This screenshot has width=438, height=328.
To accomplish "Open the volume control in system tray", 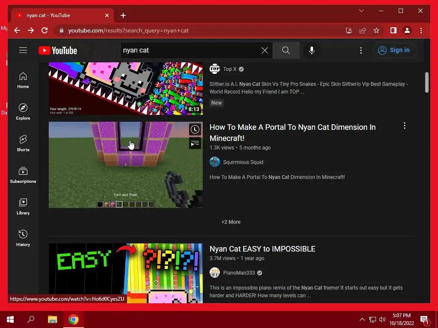I will 382,319.
